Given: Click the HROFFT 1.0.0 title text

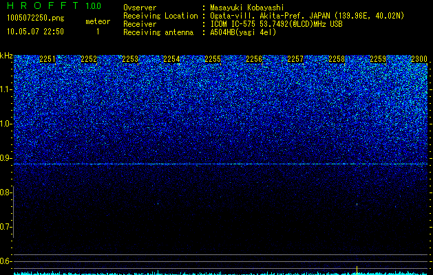Looking at the screenshot, I should pos(54,5).
